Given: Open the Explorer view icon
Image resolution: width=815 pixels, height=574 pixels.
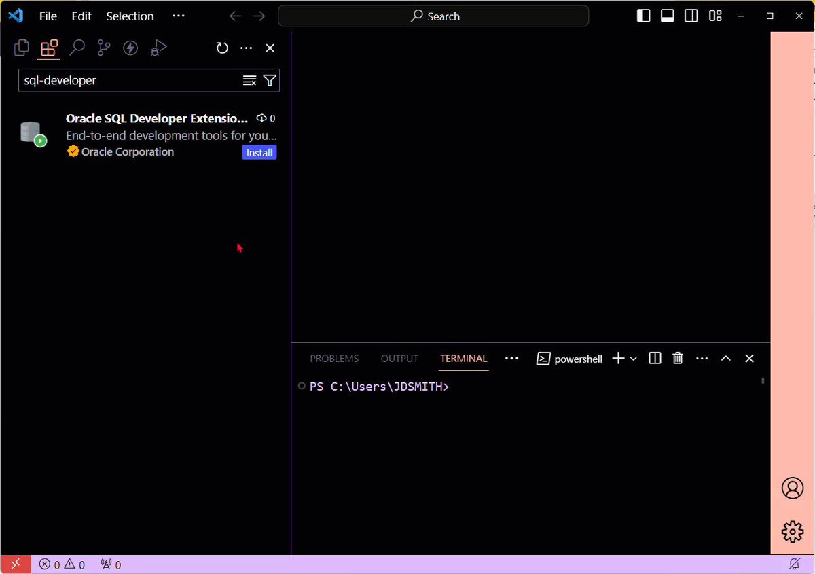Looking at the screenshot, I should click(x=22, y=48).
